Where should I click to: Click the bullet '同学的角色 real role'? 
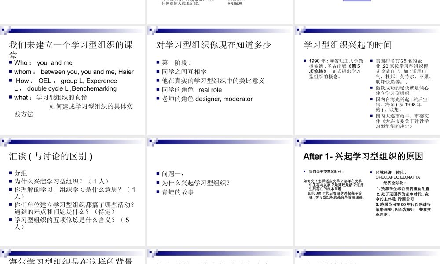pyautogui.click(x=192, y=90)
